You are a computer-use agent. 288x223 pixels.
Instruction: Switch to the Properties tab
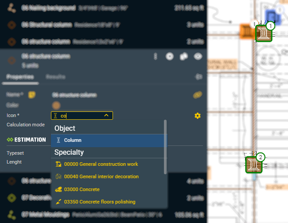tap(20, 77)
